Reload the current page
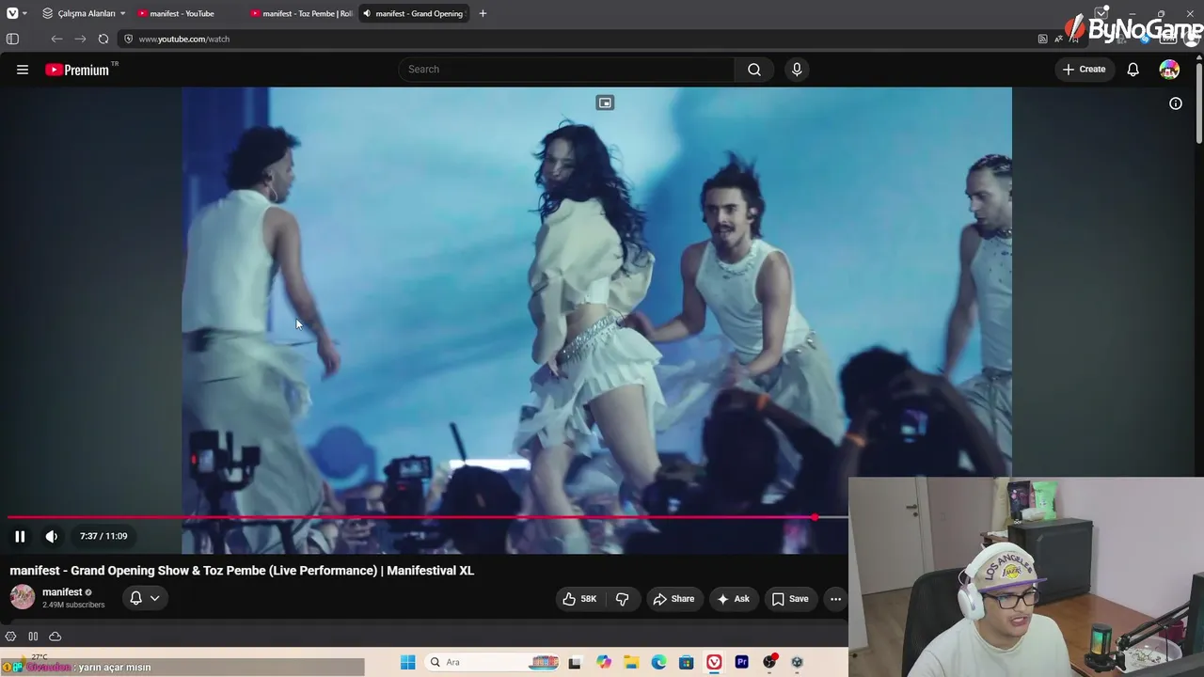1204x677 pixels. point(103,39)
